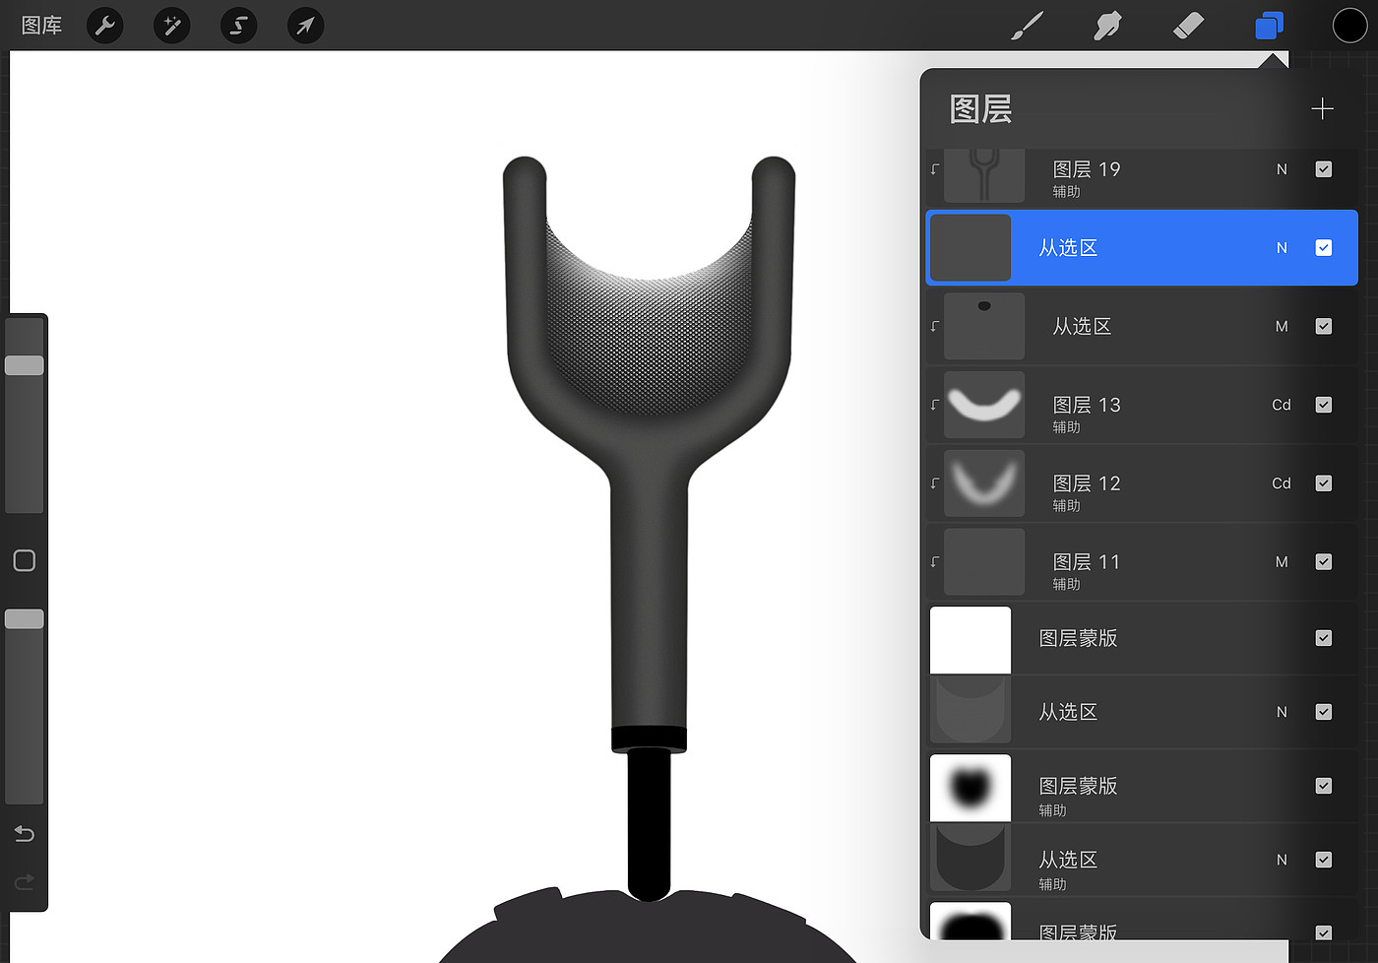This screenshot has height=963, width=1378.
Task: Open the M blend mode of 图层 11
Action: point(1282,562)
